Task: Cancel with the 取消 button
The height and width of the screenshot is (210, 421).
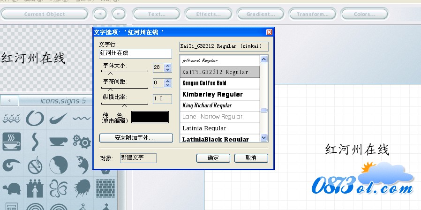Action: pyautogui.click(x=251, y=158)
